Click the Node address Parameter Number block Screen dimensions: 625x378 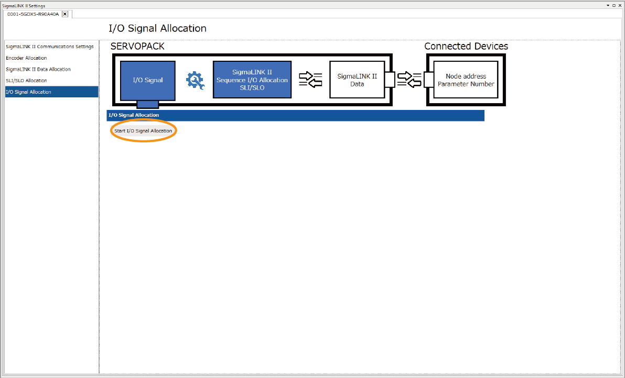[x=466, y=80]
